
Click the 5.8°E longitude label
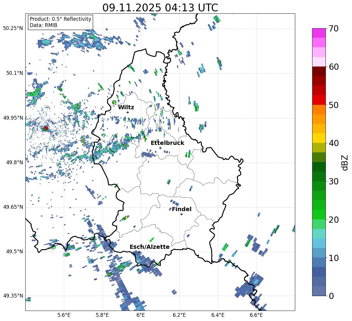coord(102,315)
